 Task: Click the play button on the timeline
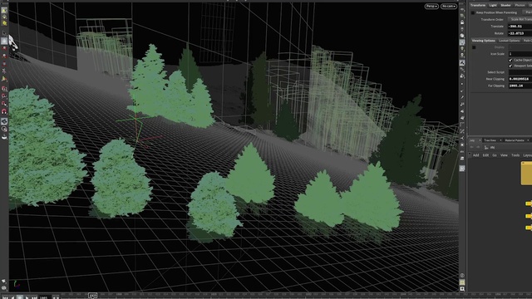point(27,297)
